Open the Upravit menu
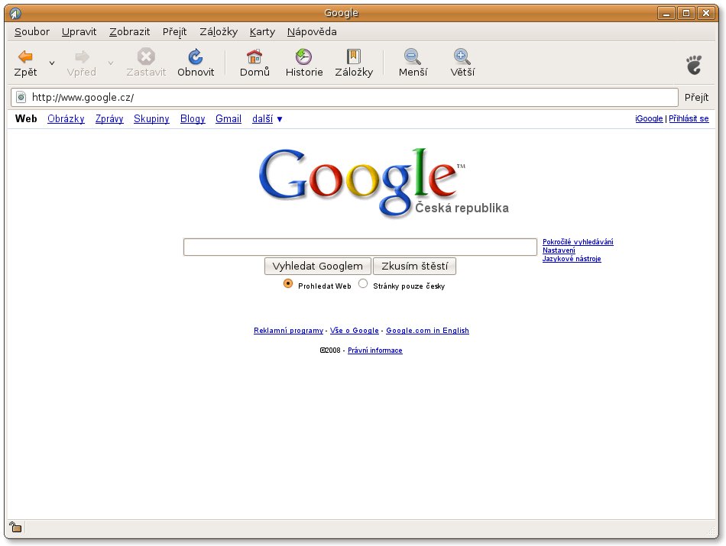Screen dimensions: 726x546 tap(79, 32)
